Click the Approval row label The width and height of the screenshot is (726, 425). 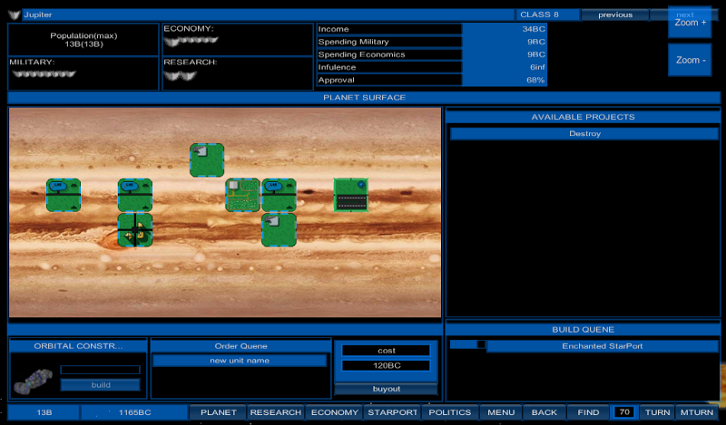pyautogui.click(x=389, y=80)
